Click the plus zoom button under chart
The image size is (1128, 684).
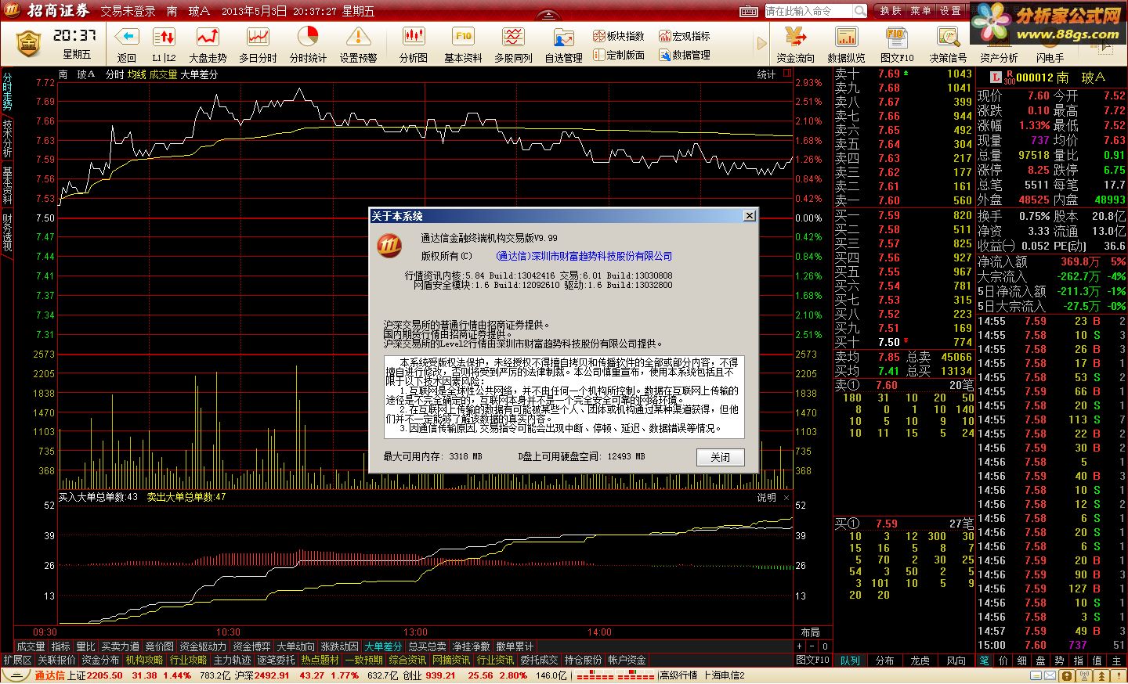click(799, 646)
